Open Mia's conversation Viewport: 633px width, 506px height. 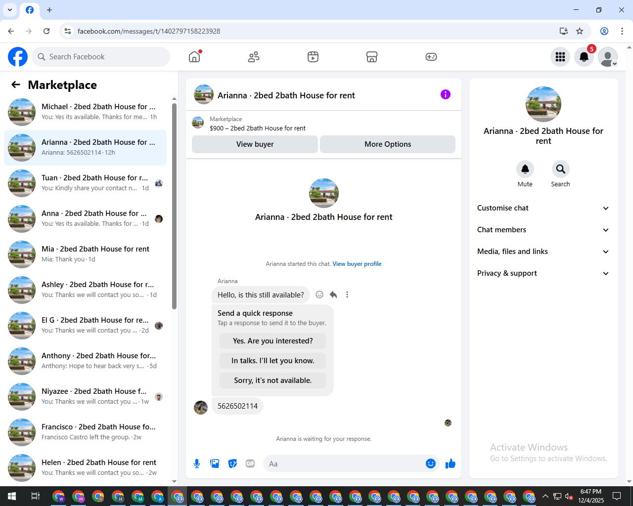[x=85, y=254]
